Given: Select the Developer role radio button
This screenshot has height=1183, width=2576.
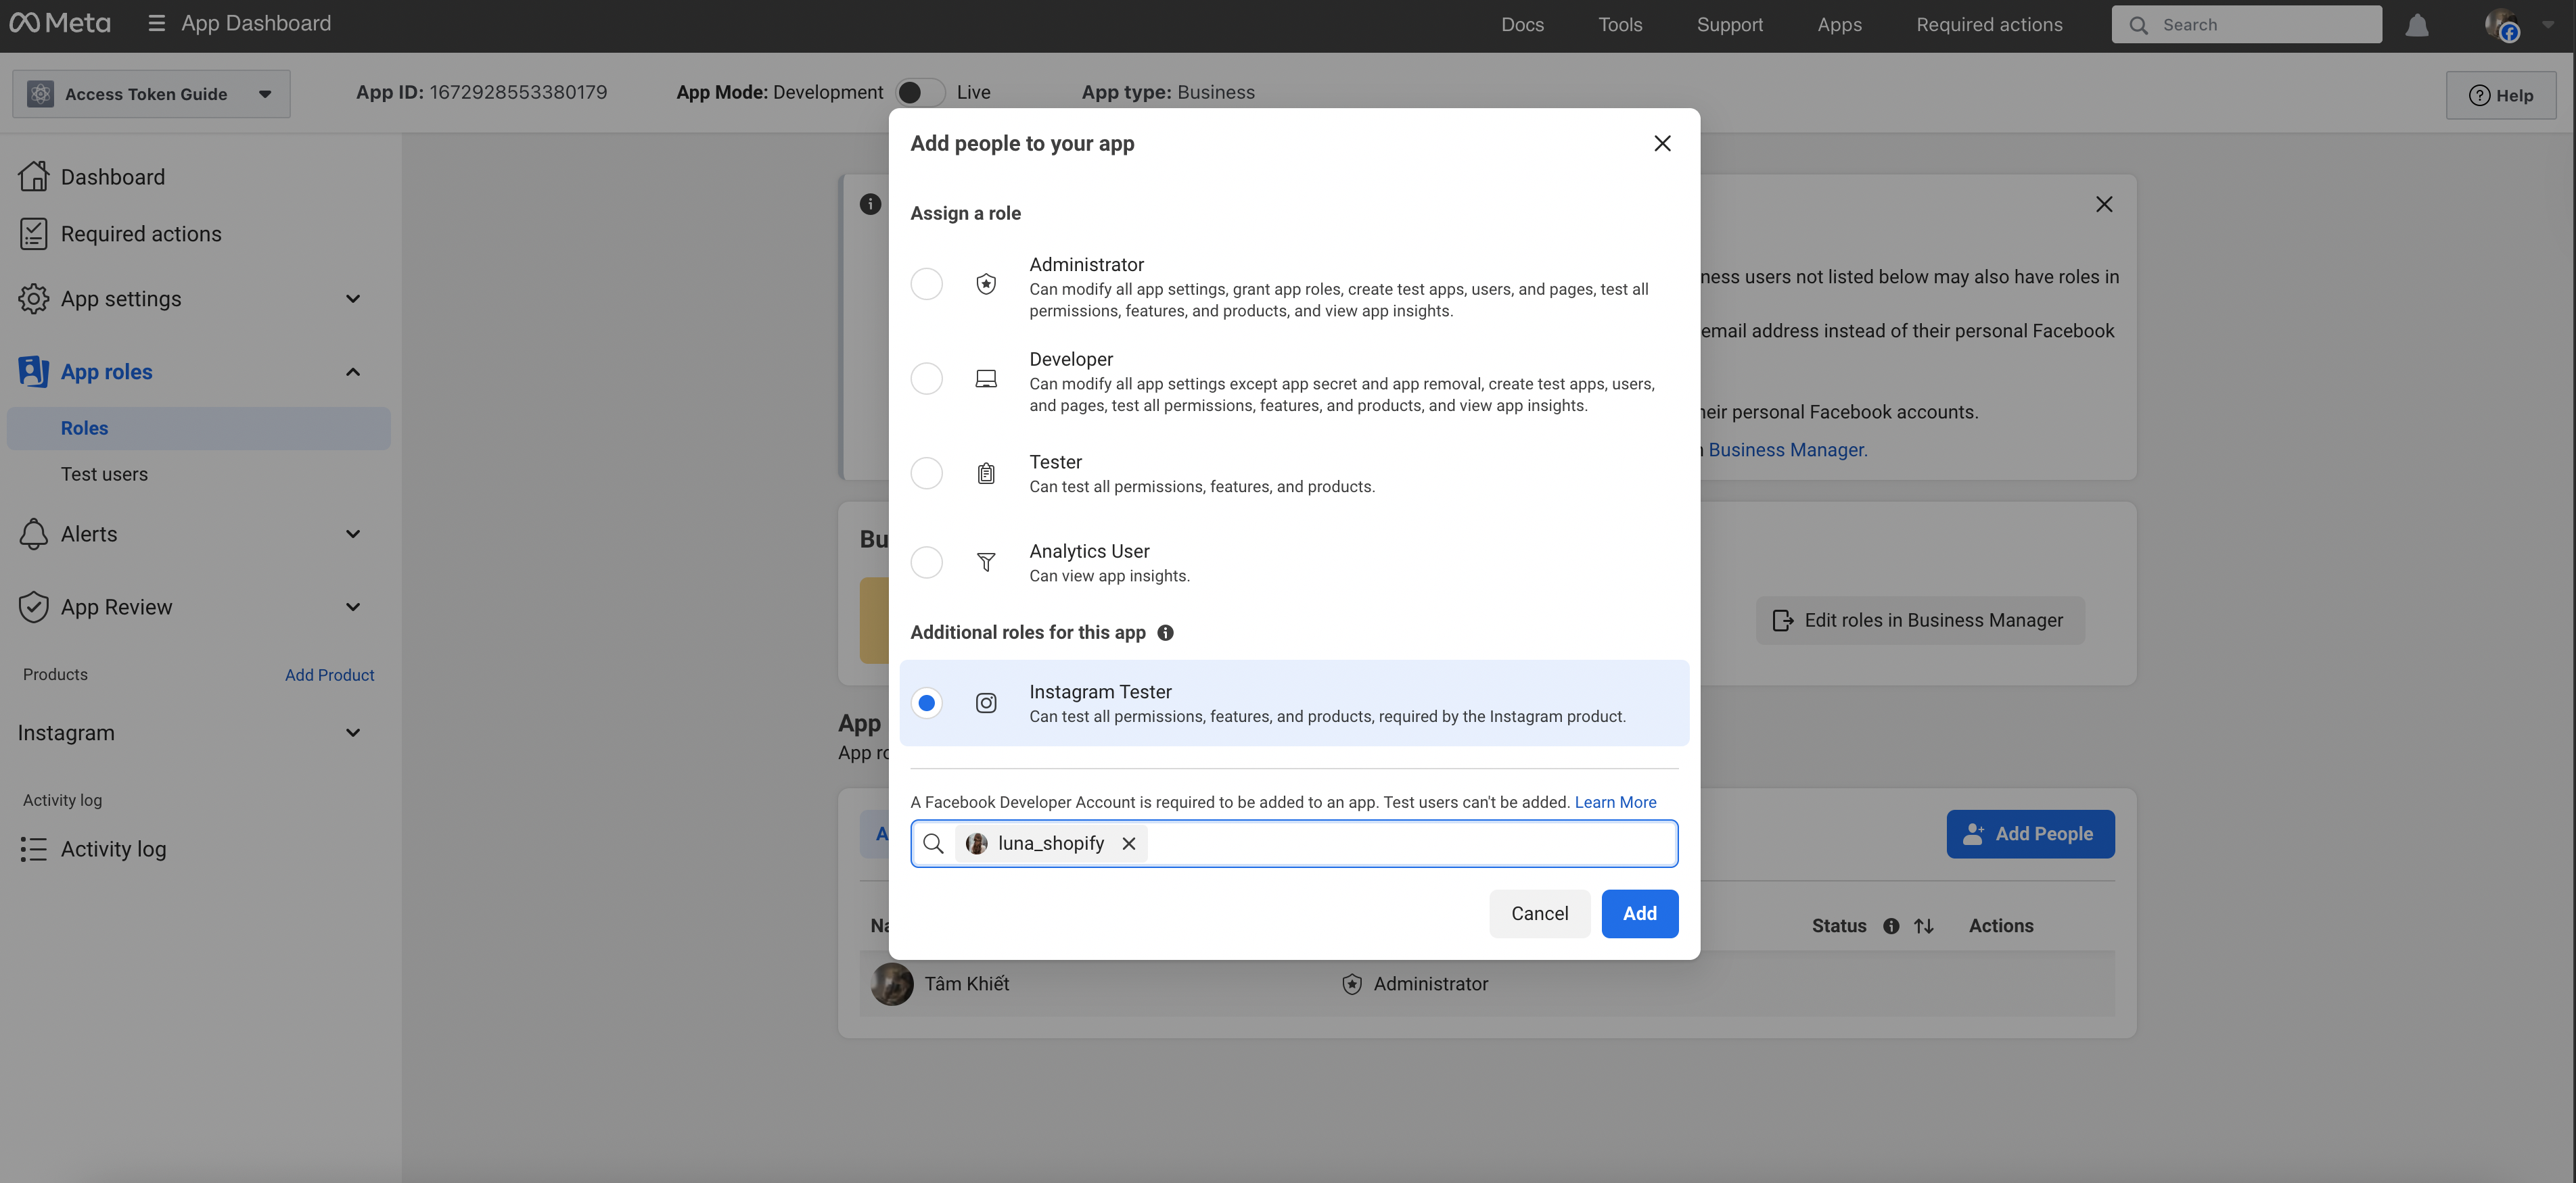Looking at the screenshot, I should [x=926, y=379].
